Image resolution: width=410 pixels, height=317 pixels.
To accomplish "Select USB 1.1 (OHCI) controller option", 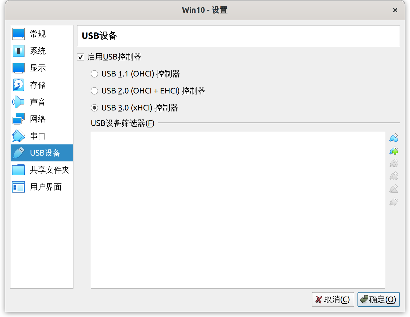I will pos(94,74).
